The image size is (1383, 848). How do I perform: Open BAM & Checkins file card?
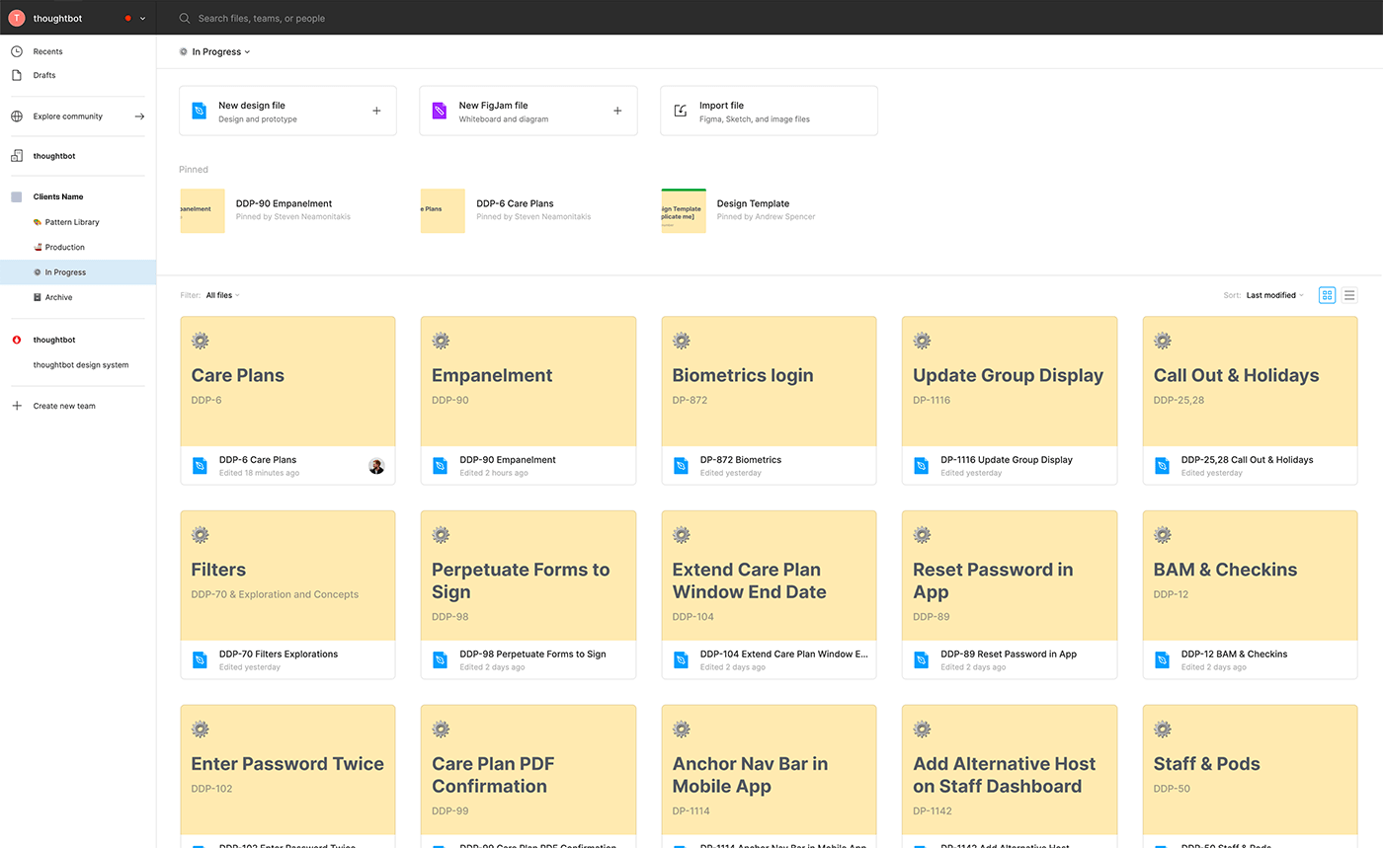click(x=1251, y=594)
